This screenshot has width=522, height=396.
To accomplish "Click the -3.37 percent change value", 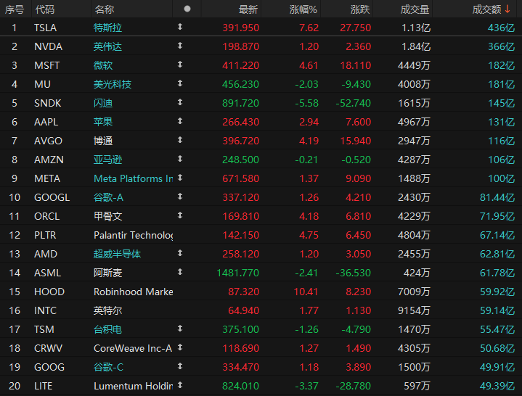I will (306, 386).
